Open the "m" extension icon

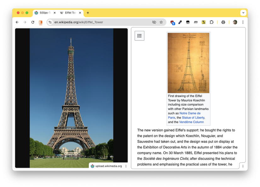(x=196, y=22)
